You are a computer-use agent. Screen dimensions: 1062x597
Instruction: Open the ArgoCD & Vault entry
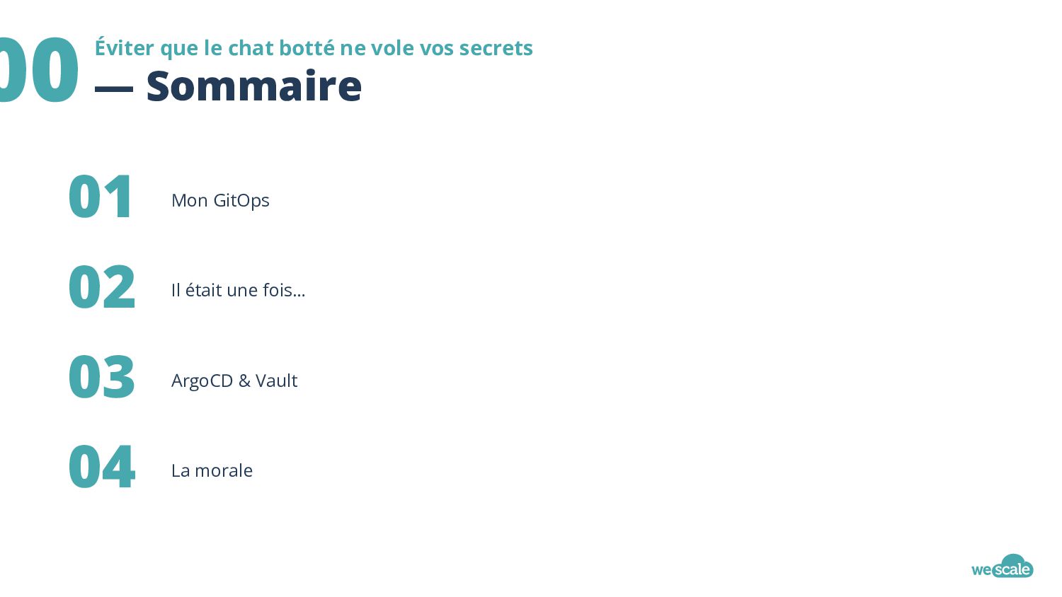(x=234, y=381)
